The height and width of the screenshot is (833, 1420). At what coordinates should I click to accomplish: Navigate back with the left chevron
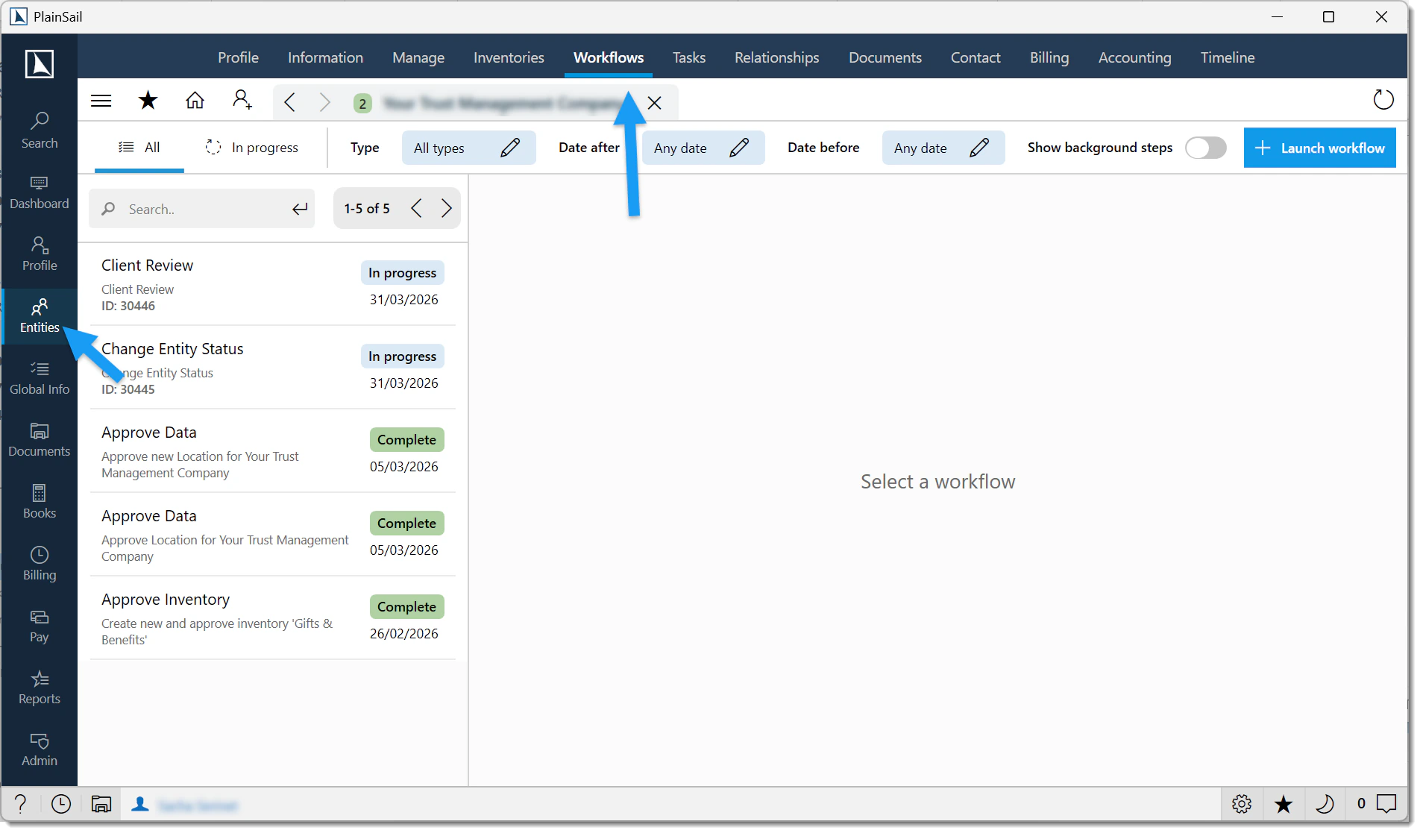(290, 102)
